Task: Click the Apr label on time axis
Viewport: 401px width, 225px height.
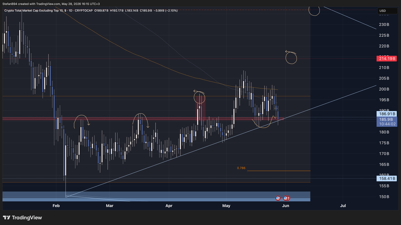Action: (169, 206)
